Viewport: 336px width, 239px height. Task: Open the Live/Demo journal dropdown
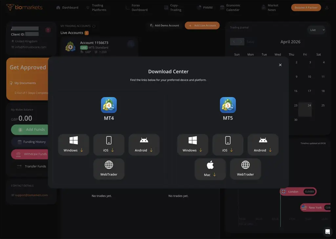click(316, 30)
